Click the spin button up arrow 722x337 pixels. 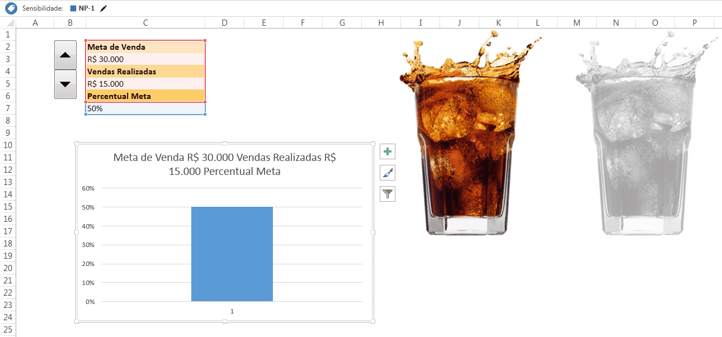(x=65, y=55)
